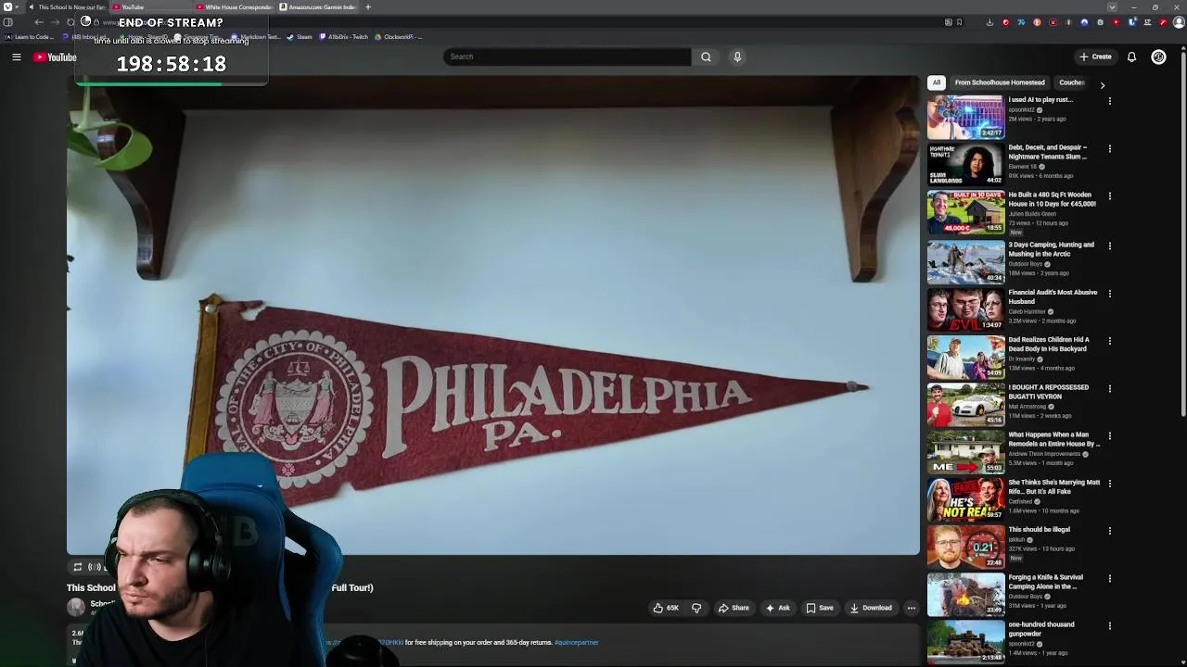This screenshot has height=667, width=1187.
Task: Focus the YouTube search field
Action: coord(567,57)
